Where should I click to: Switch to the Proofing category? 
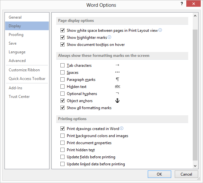(x=27, y=35)
